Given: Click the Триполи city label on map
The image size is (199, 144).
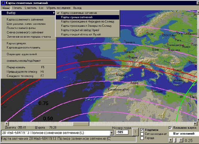Looking at the screenshot, I should pos(157,91).
